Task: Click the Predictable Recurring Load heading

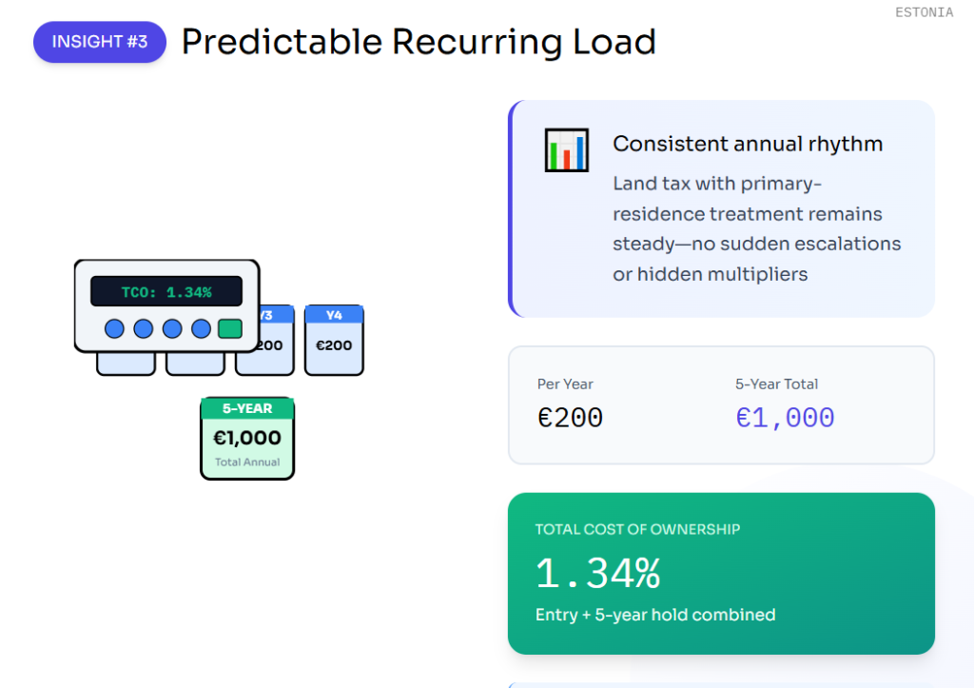Action: point(419,42)
